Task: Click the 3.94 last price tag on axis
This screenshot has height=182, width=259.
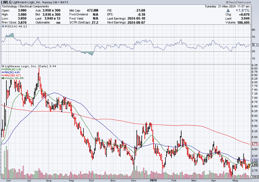Action: [x=255, y=165]
